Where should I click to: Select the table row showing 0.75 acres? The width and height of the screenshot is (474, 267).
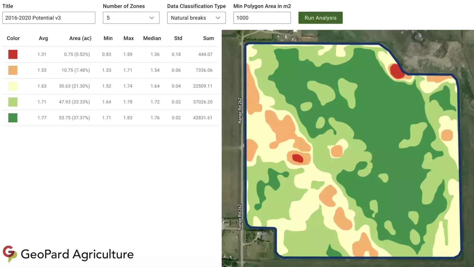[x=110, y=54]
